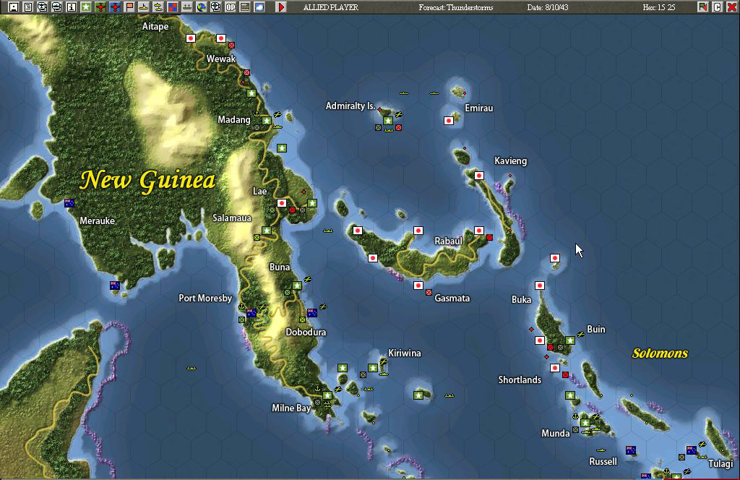
Task: Open the OP toolbar icon
Action: click(231, 7)
